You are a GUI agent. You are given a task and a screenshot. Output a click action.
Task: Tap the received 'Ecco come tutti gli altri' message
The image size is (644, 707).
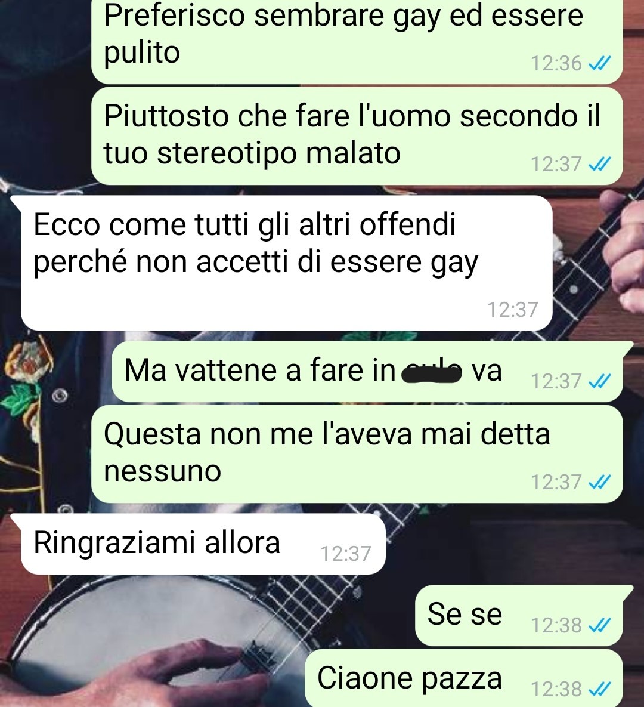click(287, 263)
